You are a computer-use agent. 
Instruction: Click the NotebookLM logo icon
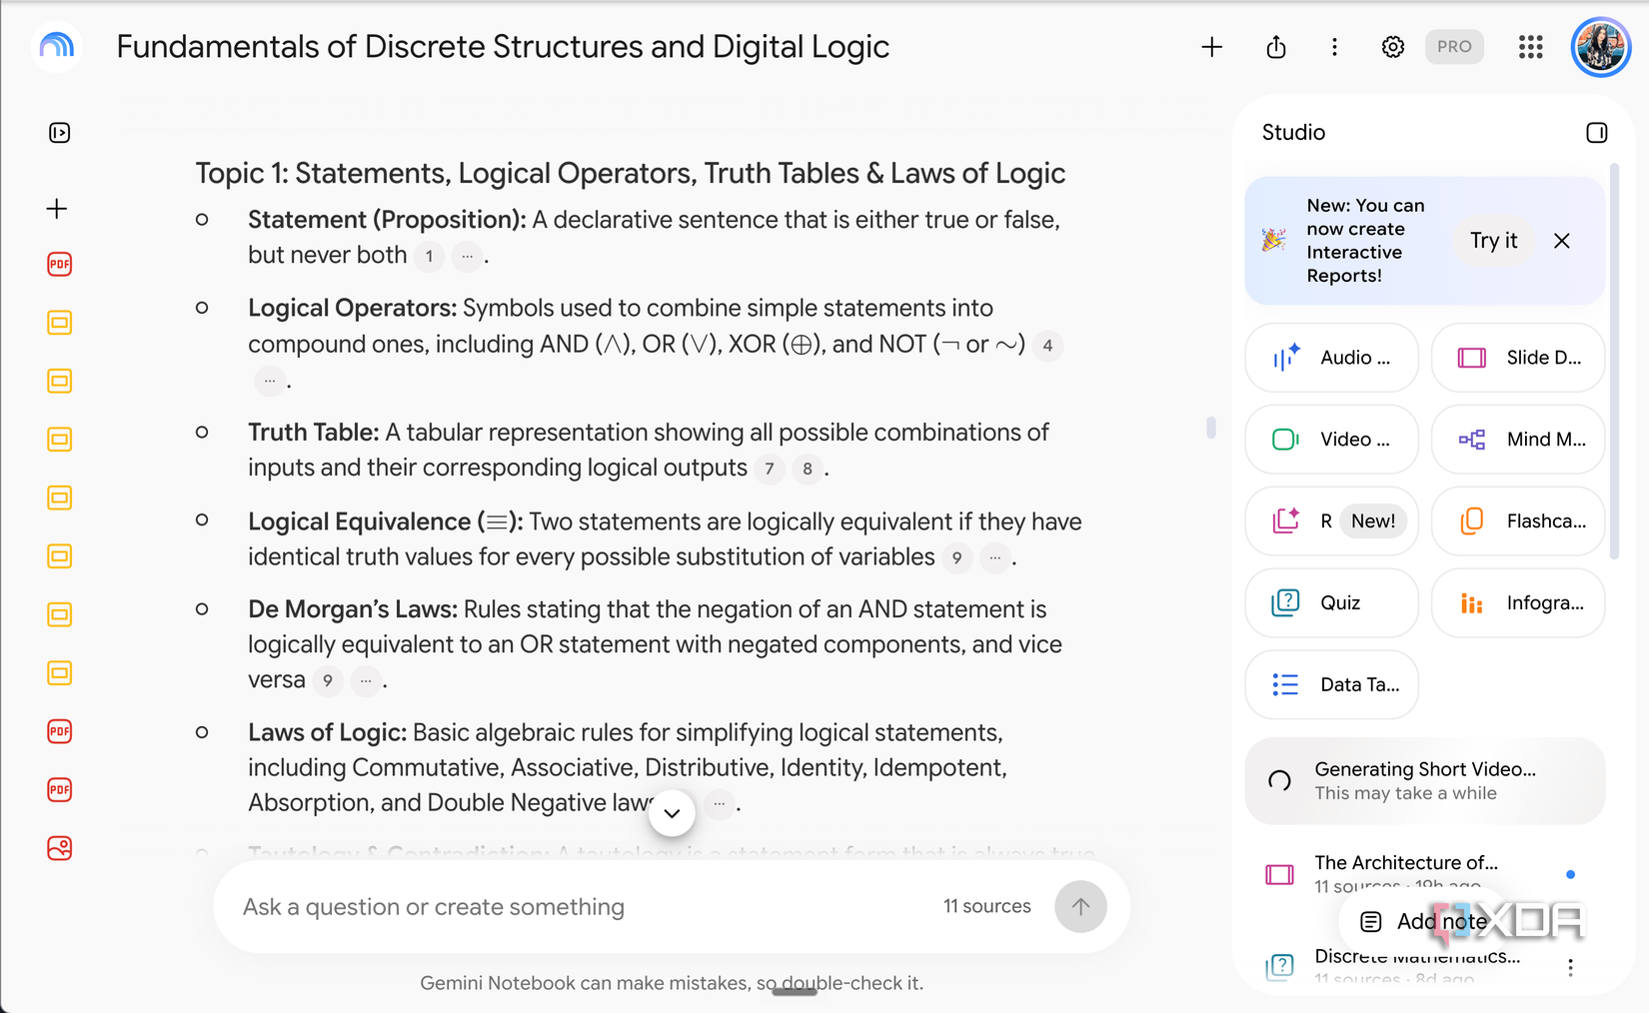tap(57, 46)
